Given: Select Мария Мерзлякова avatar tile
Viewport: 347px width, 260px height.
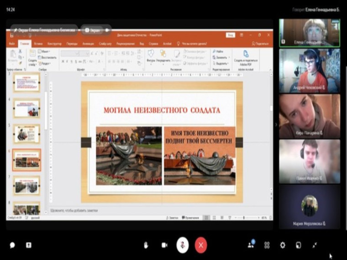Looking at the screenshot, I should tap(310, 207).
